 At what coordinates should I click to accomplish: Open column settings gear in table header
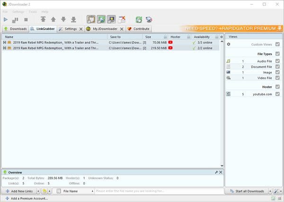click(222, 37)
